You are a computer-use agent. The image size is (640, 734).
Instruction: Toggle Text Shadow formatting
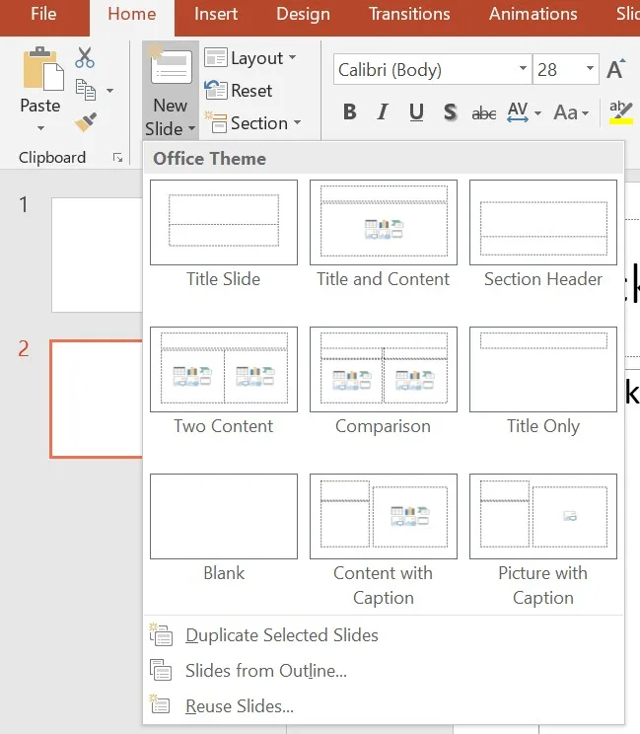450,112
